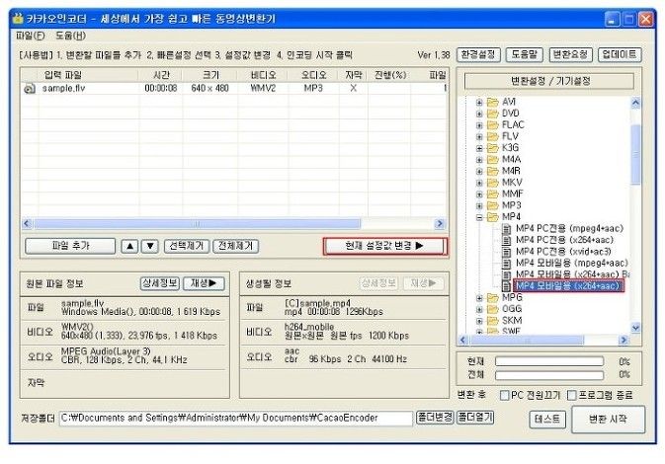
Task: Start conversion with 변환 시작 button
Action: click(608, 420)
